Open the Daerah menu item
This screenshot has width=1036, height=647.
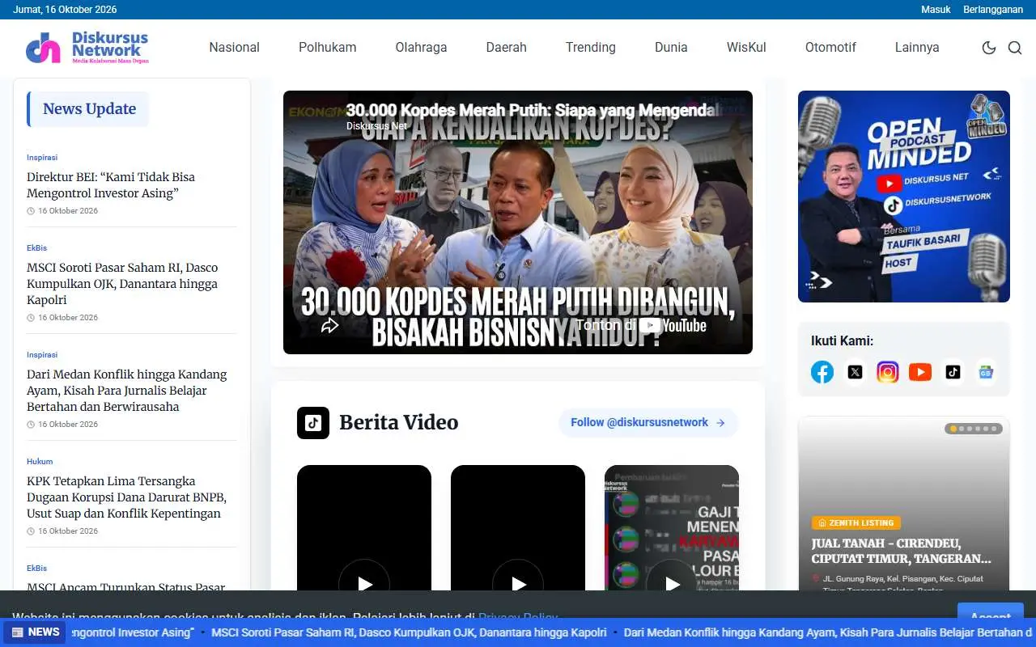click(x=507, y=48)
